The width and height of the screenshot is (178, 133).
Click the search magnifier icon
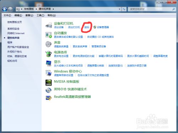pos(173,9)
